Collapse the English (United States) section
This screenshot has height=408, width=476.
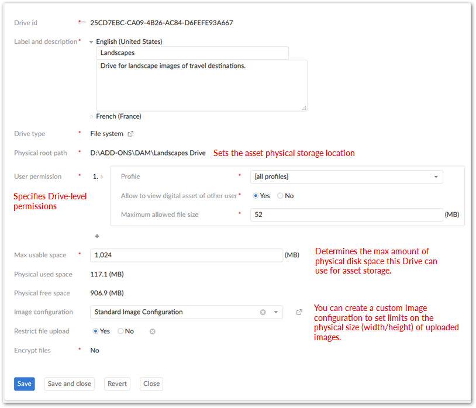(91, 42)
